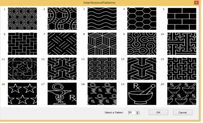Pick pattern 11 ornate octagon design
Screen dimensions: 203x123
tap(22, 69)
